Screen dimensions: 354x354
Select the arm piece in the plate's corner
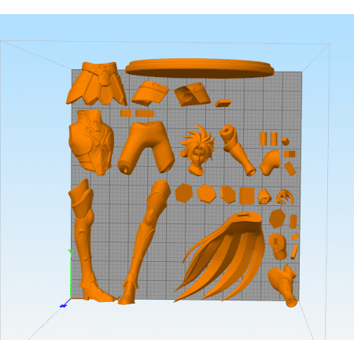[282, 286]
